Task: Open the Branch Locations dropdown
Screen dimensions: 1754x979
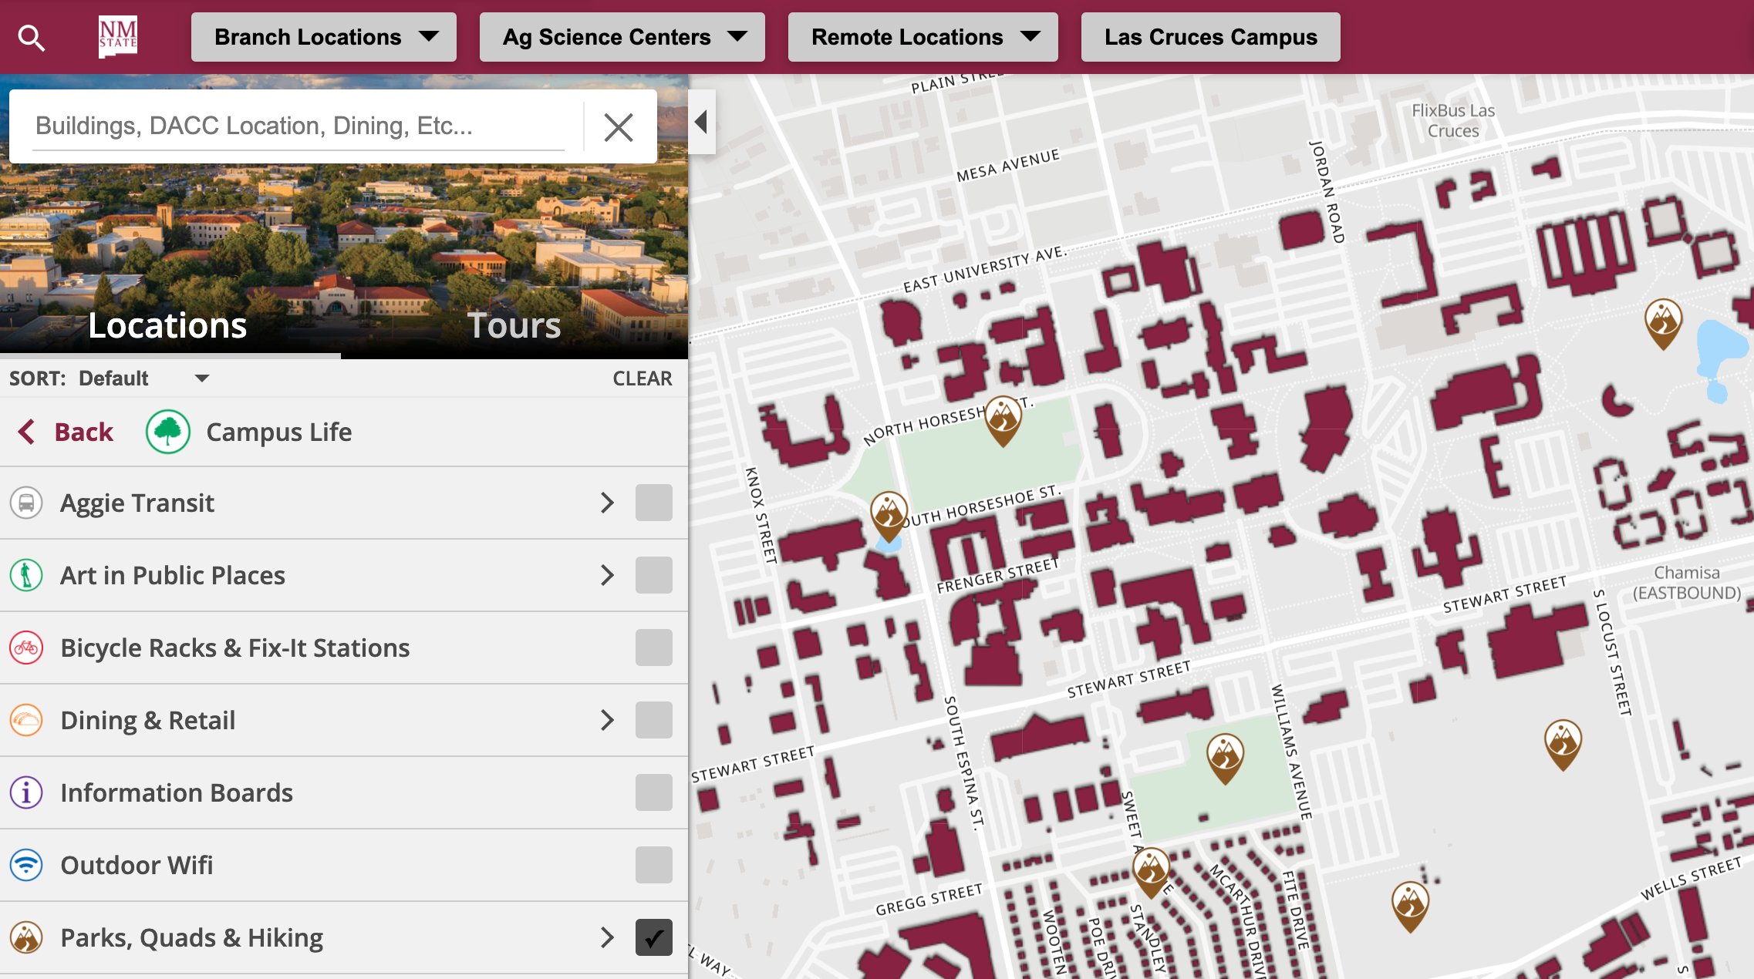Action: pos(324,37)
